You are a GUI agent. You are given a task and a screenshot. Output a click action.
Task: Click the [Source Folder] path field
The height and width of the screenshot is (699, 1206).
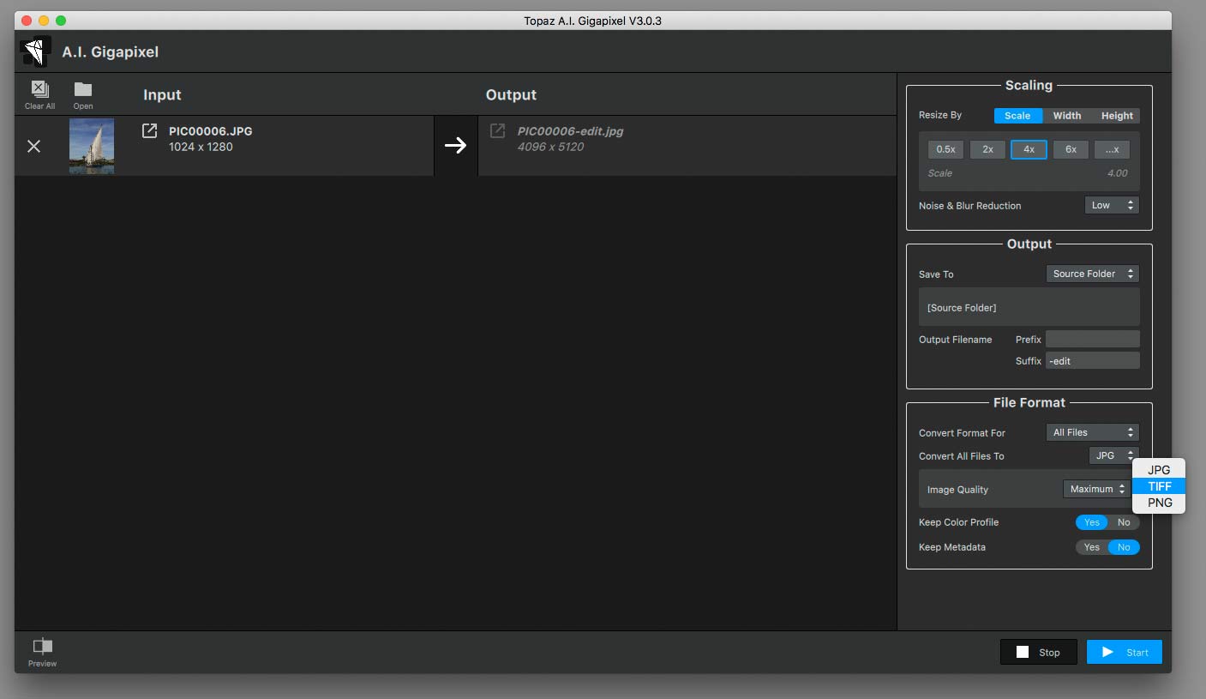1029,307
